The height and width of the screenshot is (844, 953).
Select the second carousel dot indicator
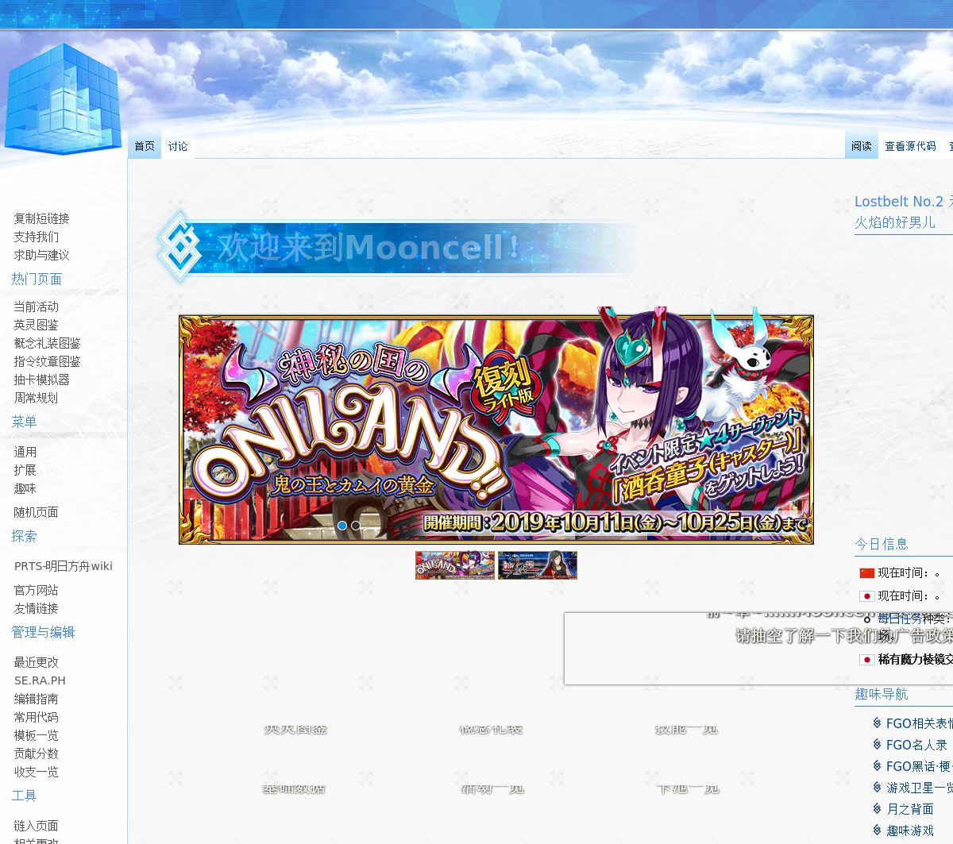click(356, 526)
